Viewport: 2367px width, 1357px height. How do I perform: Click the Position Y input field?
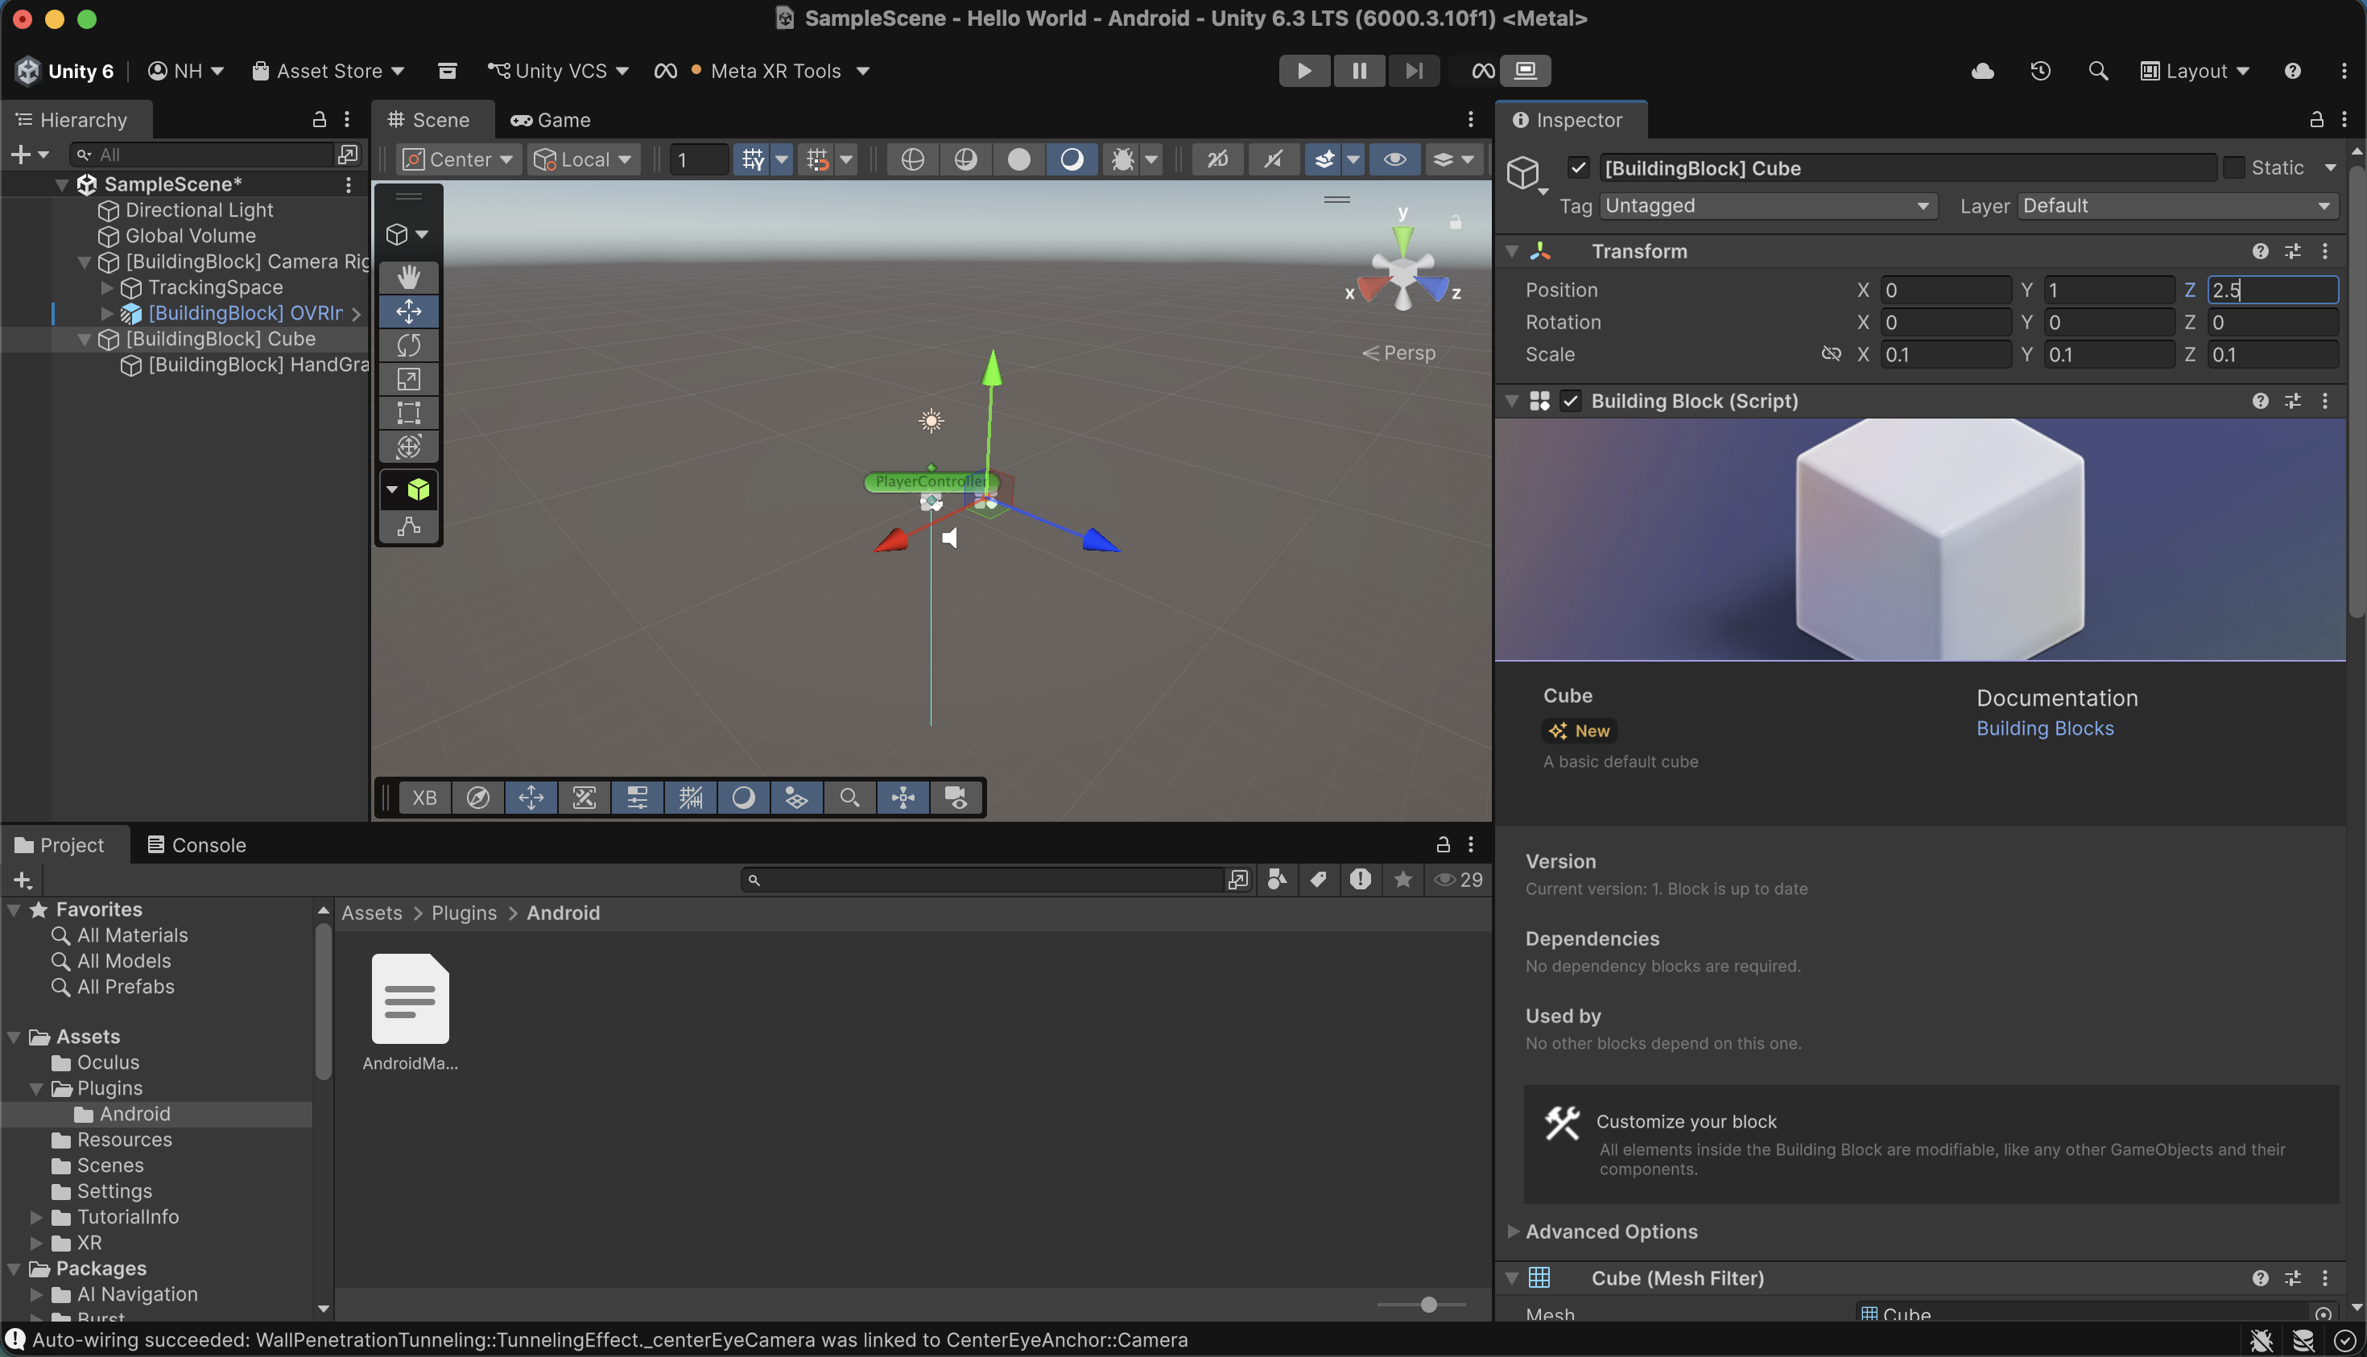pos(2109,290)
